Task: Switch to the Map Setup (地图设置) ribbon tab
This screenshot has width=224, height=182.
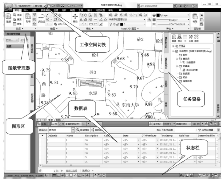Action: coord(100,10)
